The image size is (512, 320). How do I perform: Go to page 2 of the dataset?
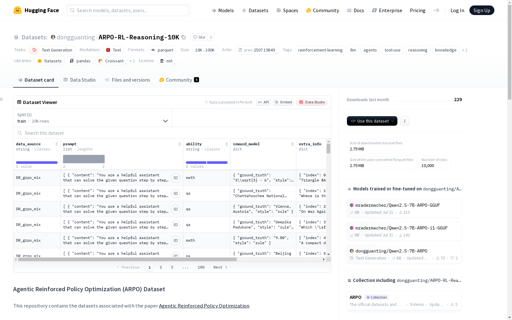[161, 267]
